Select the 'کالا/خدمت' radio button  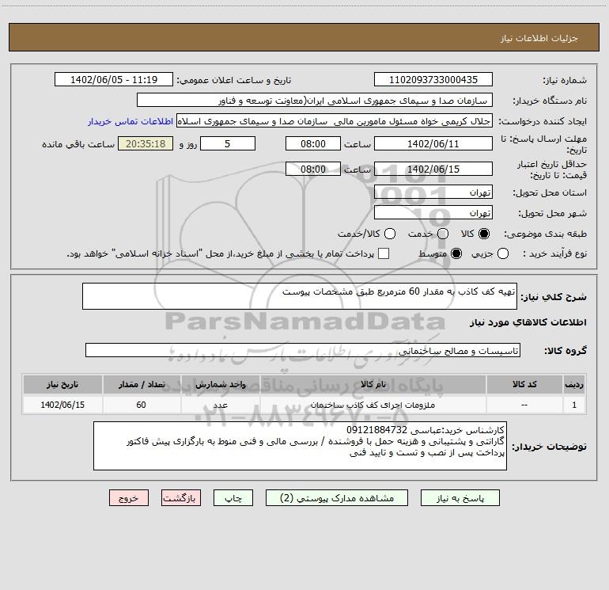[x=390, y=234]
